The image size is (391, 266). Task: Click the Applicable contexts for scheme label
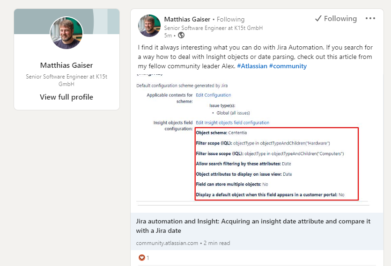[x=170, y=98]
